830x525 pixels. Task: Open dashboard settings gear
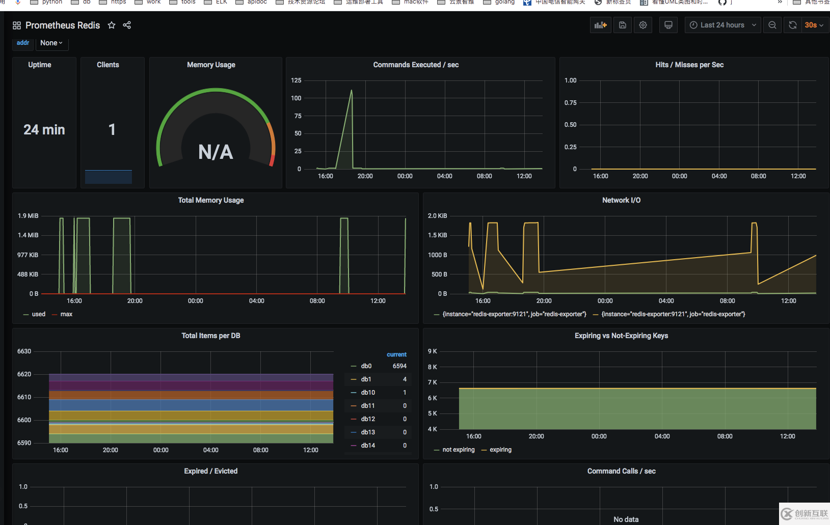tap(643, 25)
